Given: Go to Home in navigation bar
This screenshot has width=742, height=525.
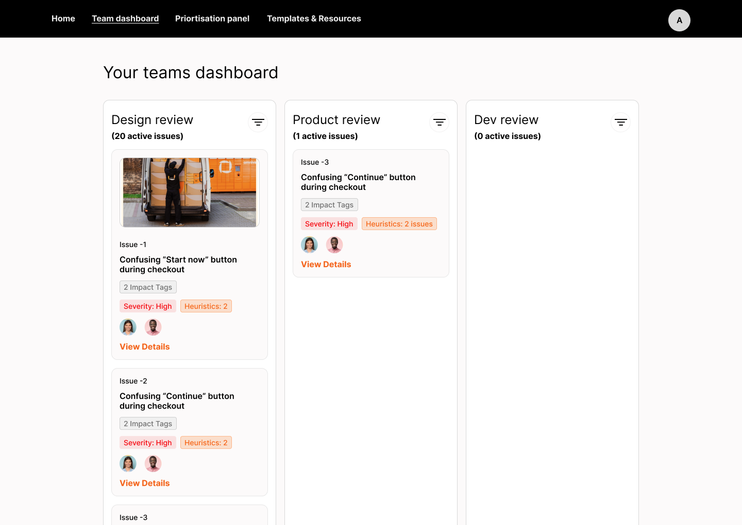Looking at the screenshot, I should (x=63, y=19).
